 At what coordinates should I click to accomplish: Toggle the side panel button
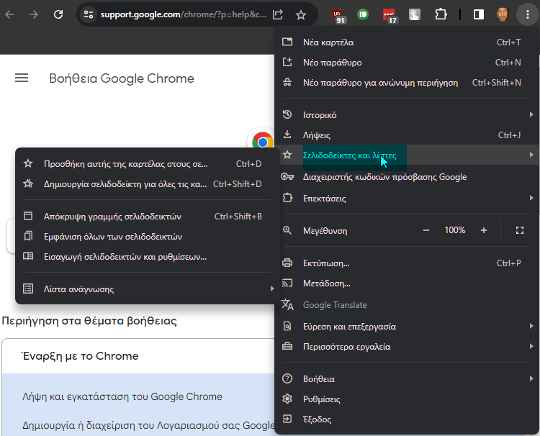[479, 14]
